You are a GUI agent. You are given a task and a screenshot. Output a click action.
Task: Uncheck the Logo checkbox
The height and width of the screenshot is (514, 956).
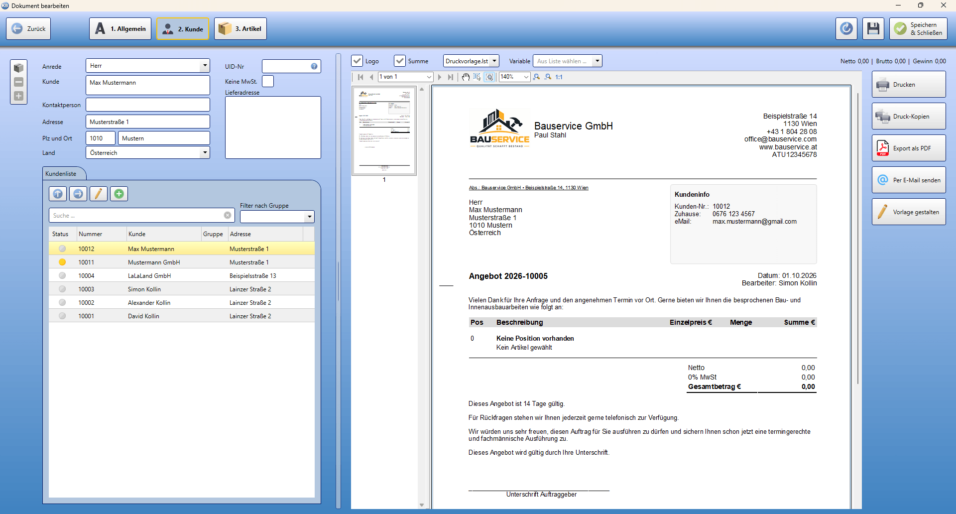(357, 61)
